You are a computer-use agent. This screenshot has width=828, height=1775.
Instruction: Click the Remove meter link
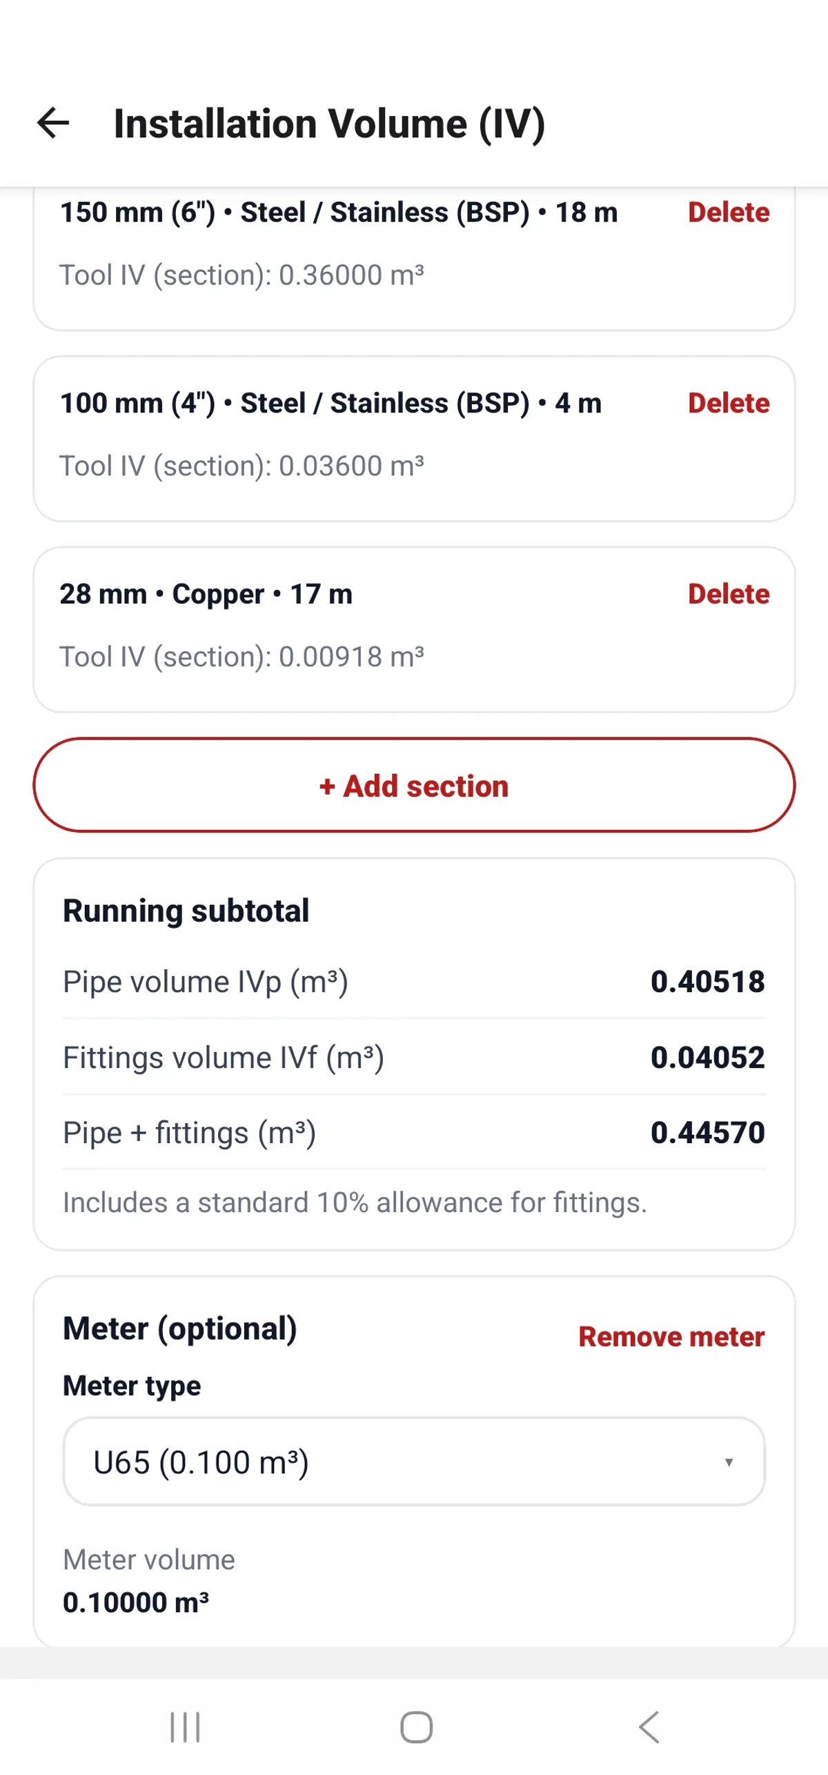(x=671, y=1337)
